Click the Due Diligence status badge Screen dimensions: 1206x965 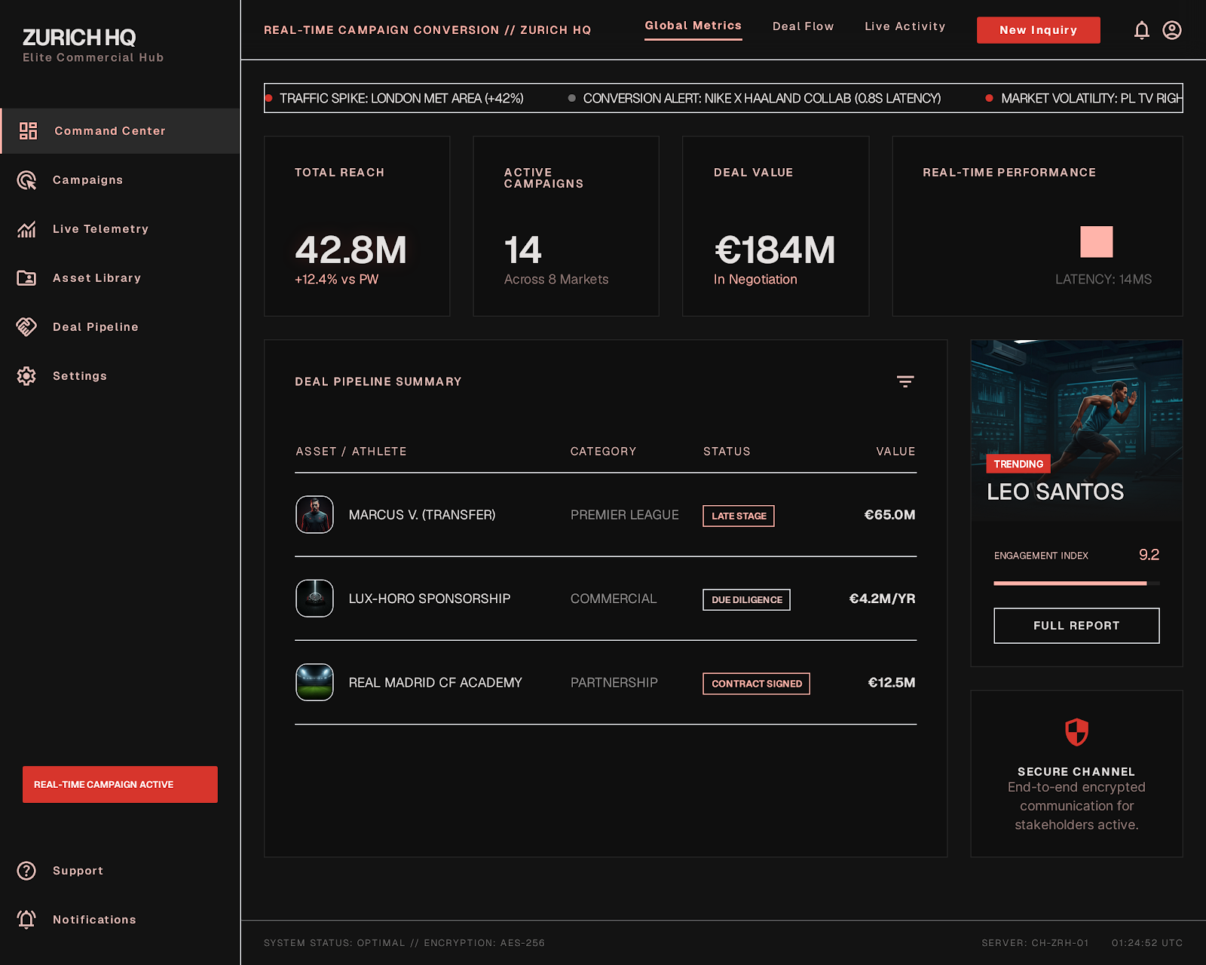747,600
